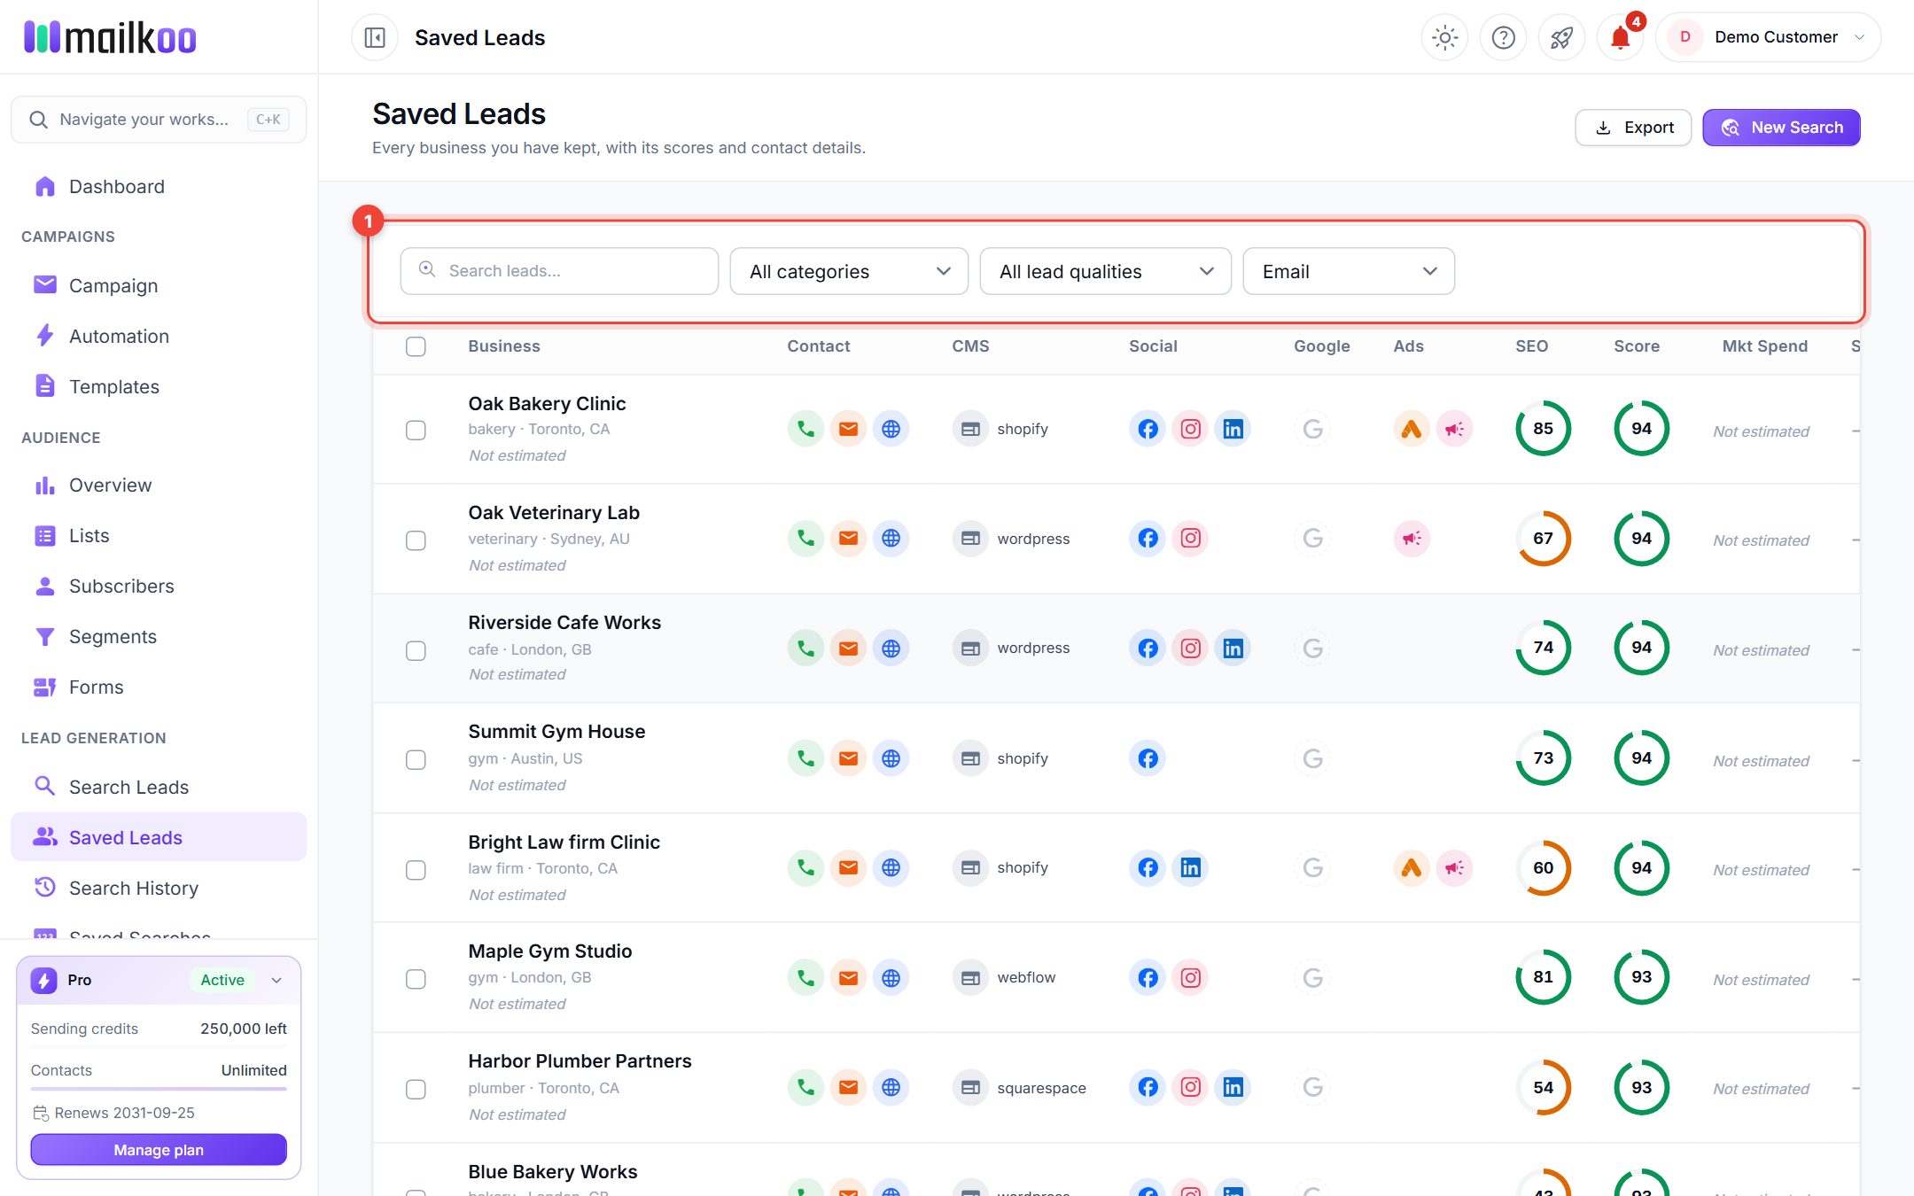The width and height of the screenshot is (1914, 1196).
Task: Check Oak Veterinary Lab row checkbox
Action: click(x=416, y=540)
